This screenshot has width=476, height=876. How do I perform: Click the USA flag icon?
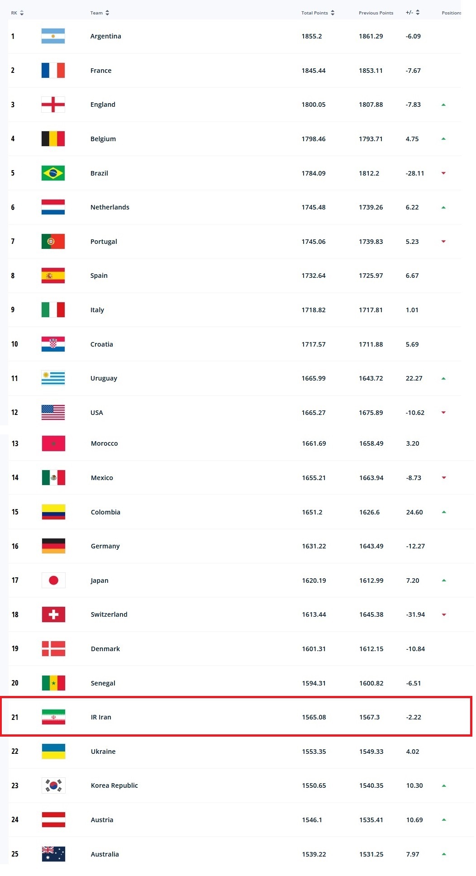click(53, 412)
